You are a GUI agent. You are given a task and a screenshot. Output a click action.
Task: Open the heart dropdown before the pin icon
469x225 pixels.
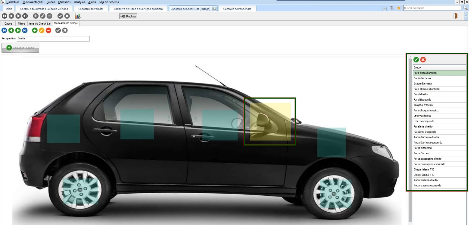[x=385, y=8]
